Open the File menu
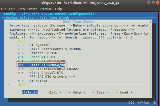This screenshot has height=106, width=160. click(4, 9)
